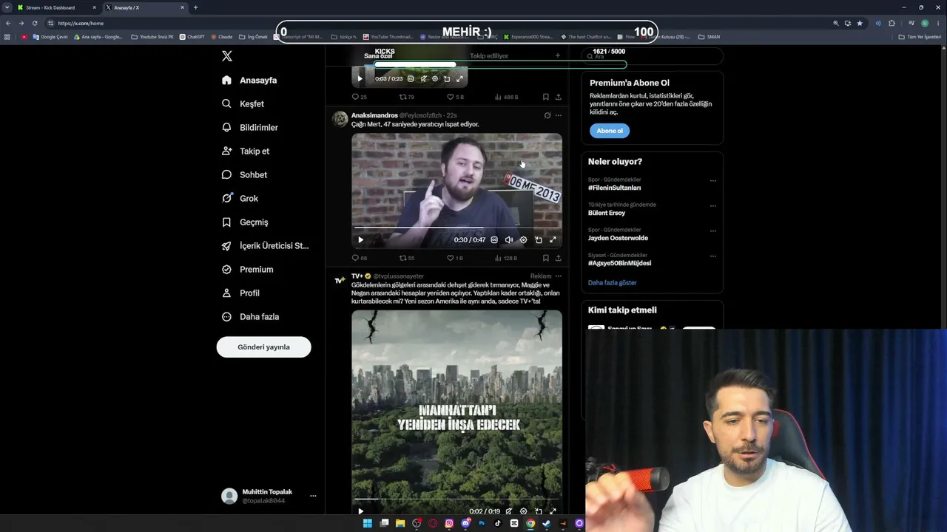Seek on Anaksimandros video progress bar
Viewport: 947px width, 532px height.
pyautogui.click(x=456, y=228)
